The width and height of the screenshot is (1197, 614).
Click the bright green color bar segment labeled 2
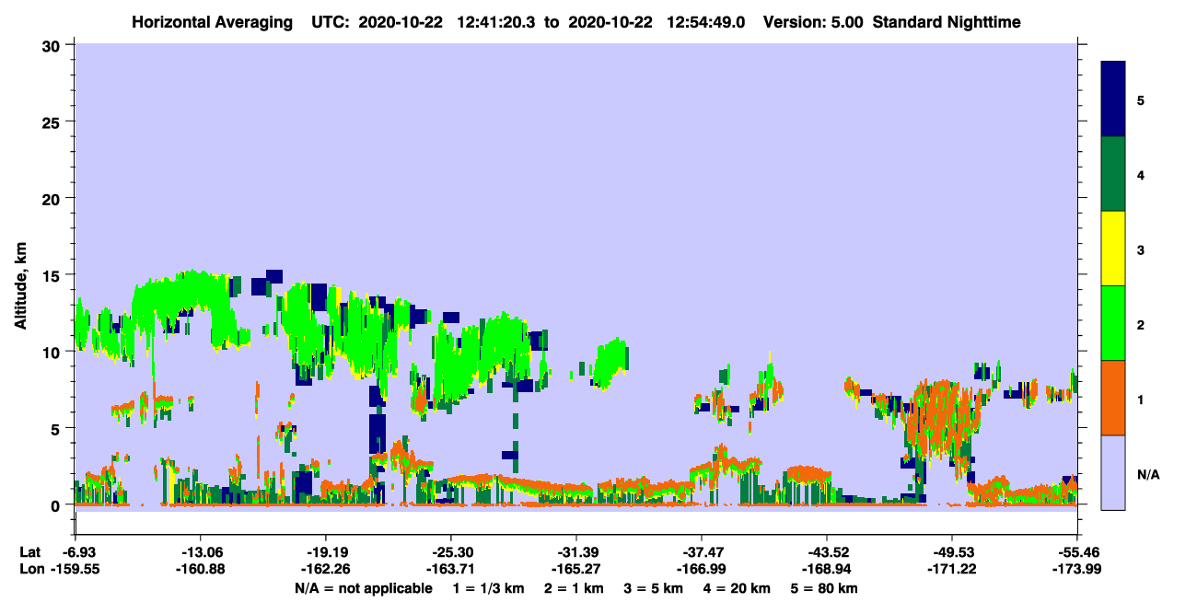pyautogui.click(x=1113, y=322)
